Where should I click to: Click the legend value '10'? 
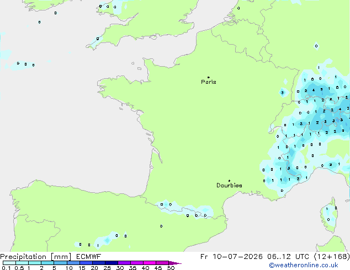coord(69,268)
